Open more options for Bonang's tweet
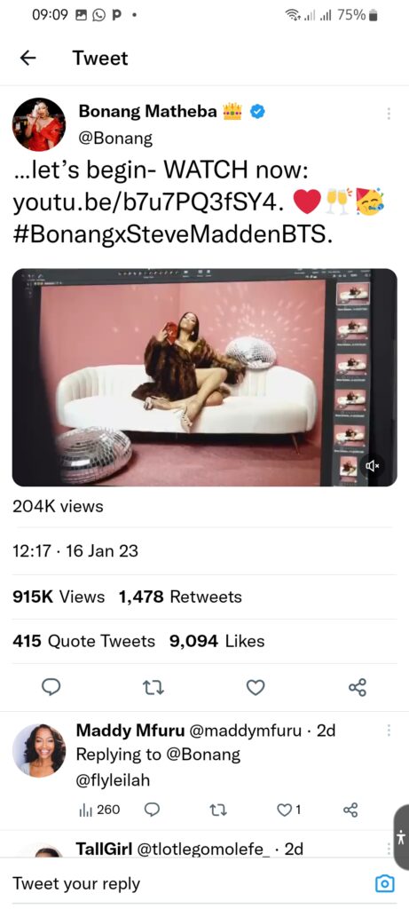This screenshot has width=409, height=909. [389, 114]
